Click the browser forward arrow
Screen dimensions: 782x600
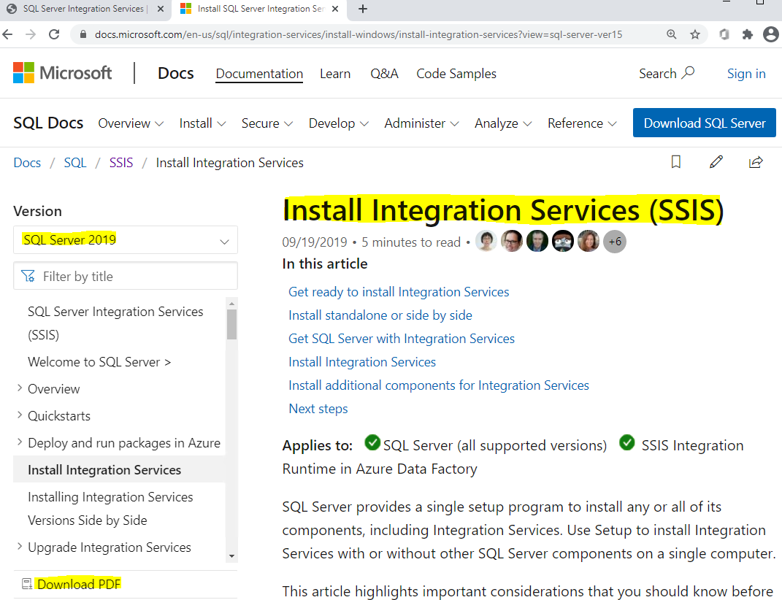(31, 34)
